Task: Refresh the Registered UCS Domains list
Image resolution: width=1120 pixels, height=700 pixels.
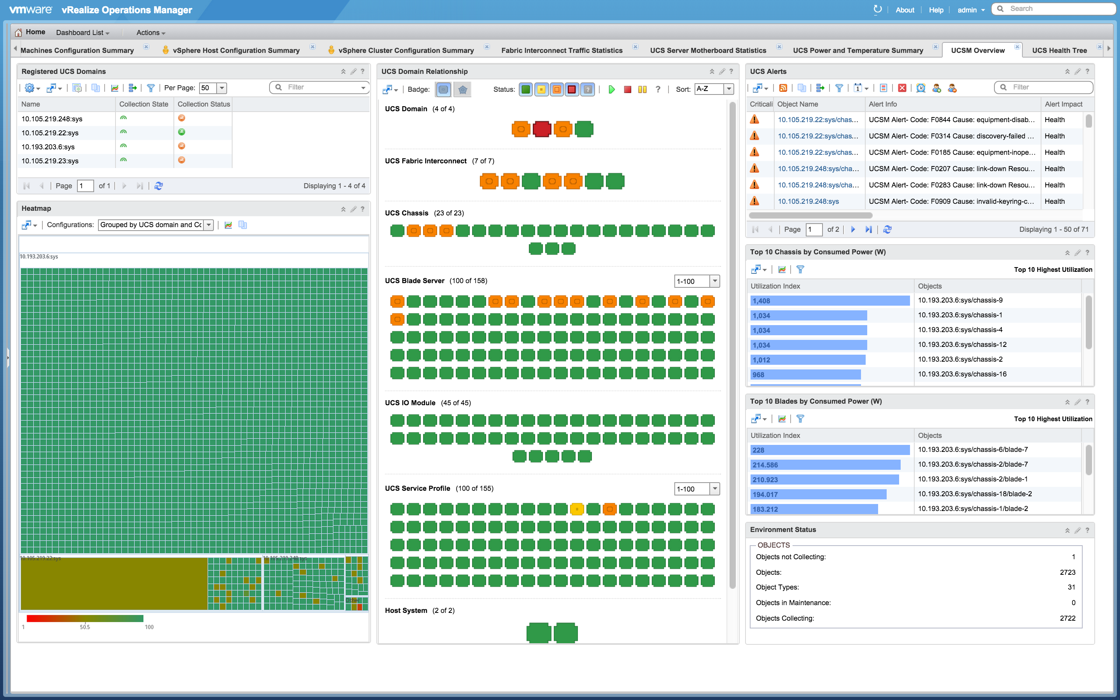Action: pyautogui.click(x=159, y=185)
